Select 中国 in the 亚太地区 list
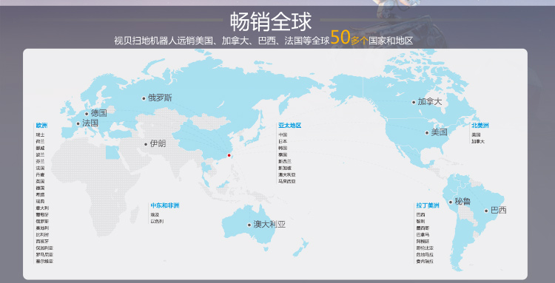The width and height of the screenshot is (555, 283). 283,134
